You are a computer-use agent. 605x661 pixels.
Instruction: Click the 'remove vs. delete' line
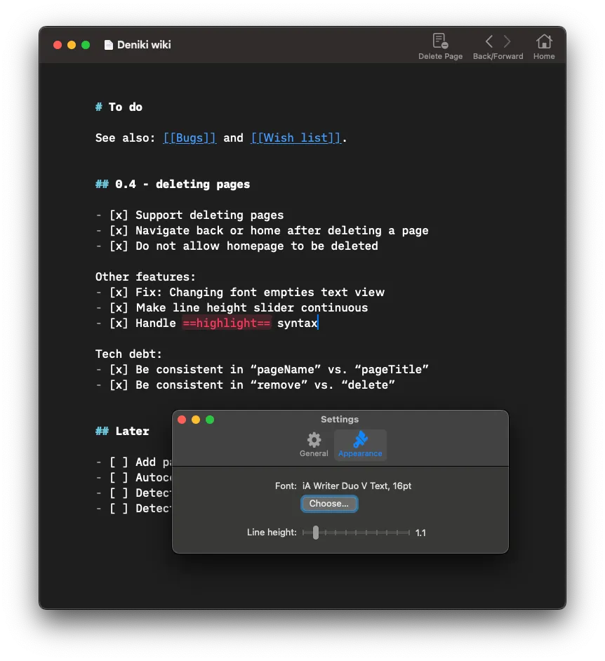(245, 385)
